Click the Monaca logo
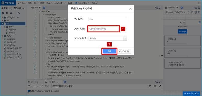202x96 pixels. [8, 3]
